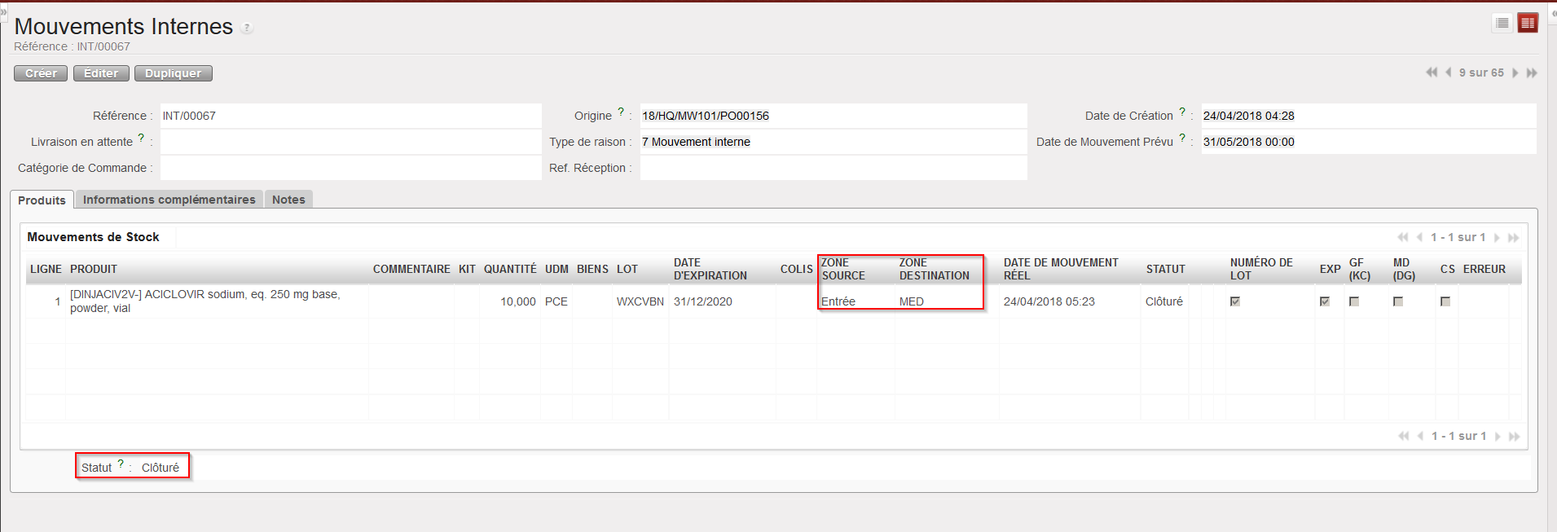Toggle the Numéro de Lot checkbox
The width and height of the screenshot is (1557, 532).
[1235, 301]
